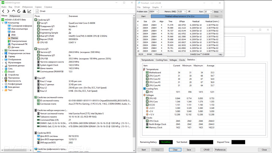
Task: Click the Отчёт report icon
Action: [37, 11]
